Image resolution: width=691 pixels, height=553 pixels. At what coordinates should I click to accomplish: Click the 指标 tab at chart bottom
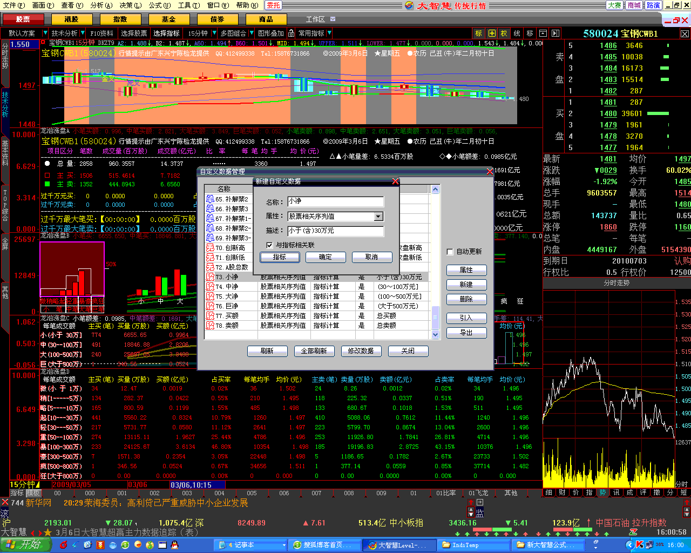click(17, 493)
